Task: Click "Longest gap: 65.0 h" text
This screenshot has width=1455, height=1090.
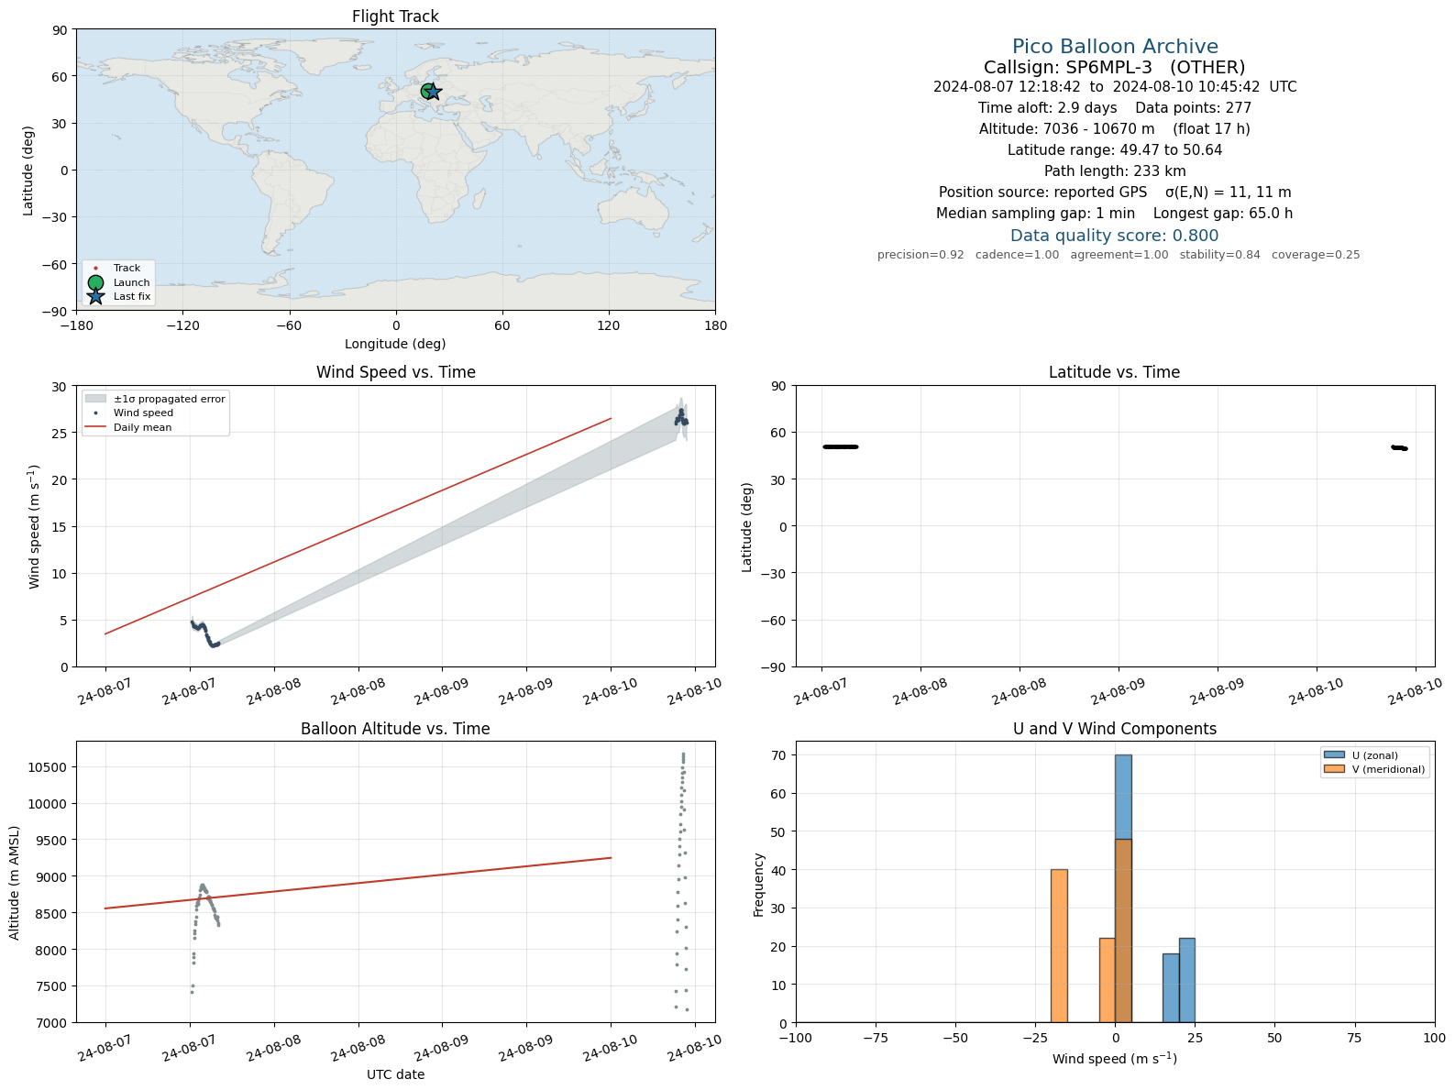Action: [x=1223, y=214]
